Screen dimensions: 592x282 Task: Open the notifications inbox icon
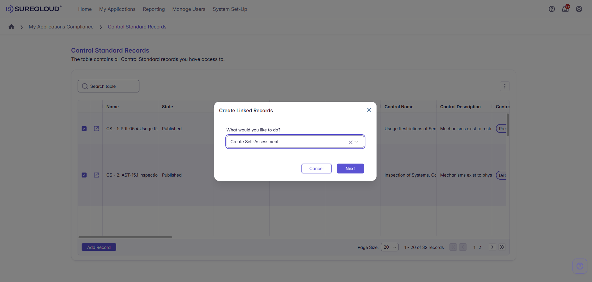click(565, 9)
